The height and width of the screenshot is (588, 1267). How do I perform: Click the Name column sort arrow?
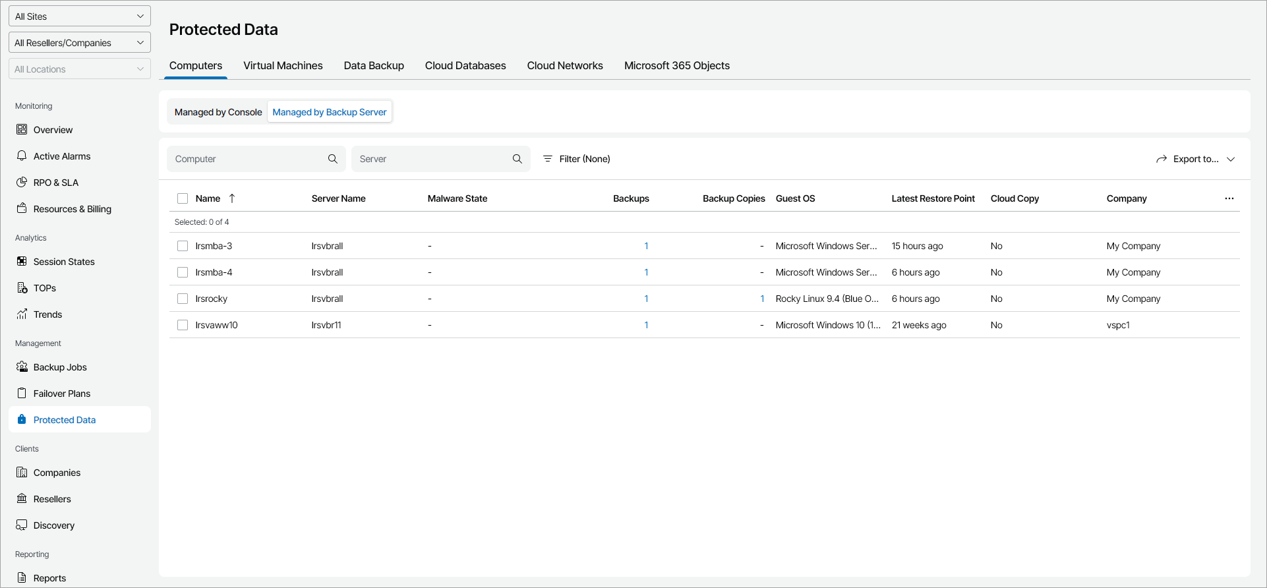(x=232, y=198)
